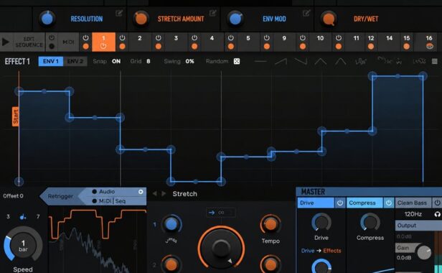Choose the random steps envelope shape
Screen dimensions: 442x273
click(x=361, y=61)
